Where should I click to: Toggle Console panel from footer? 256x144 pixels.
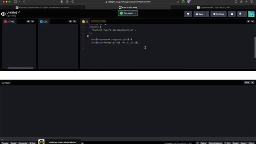(x=5, y=143)
